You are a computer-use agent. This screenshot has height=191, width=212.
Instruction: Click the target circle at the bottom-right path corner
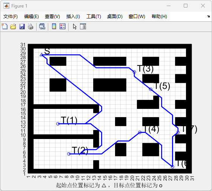172,167
